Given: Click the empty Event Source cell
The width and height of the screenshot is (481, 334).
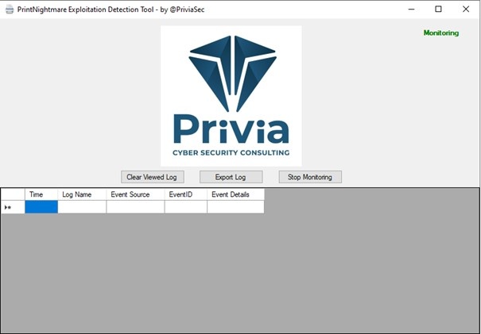Looking at the screenshot, I should pos(135,207).
